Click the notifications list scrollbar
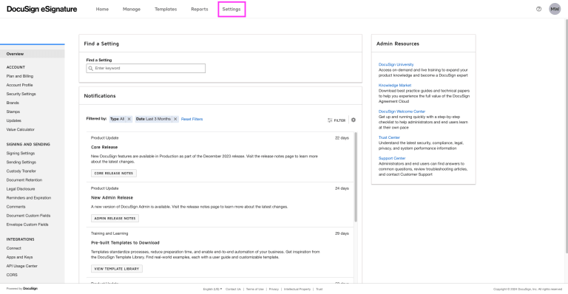 tap(356, 177)
